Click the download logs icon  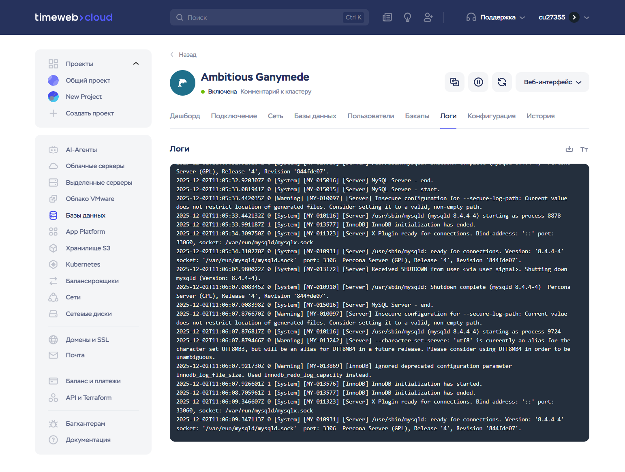(x=569, y=149)
